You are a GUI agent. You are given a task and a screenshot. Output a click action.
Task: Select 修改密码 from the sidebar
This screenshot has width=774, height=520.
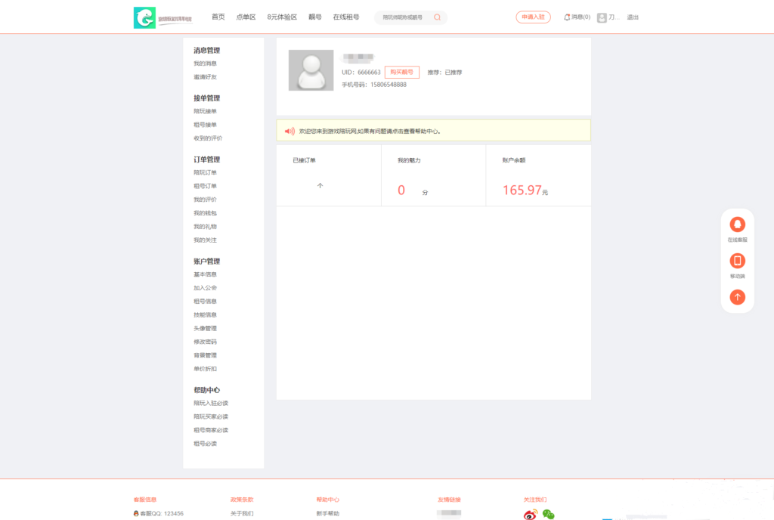click(x=205, y=342)
